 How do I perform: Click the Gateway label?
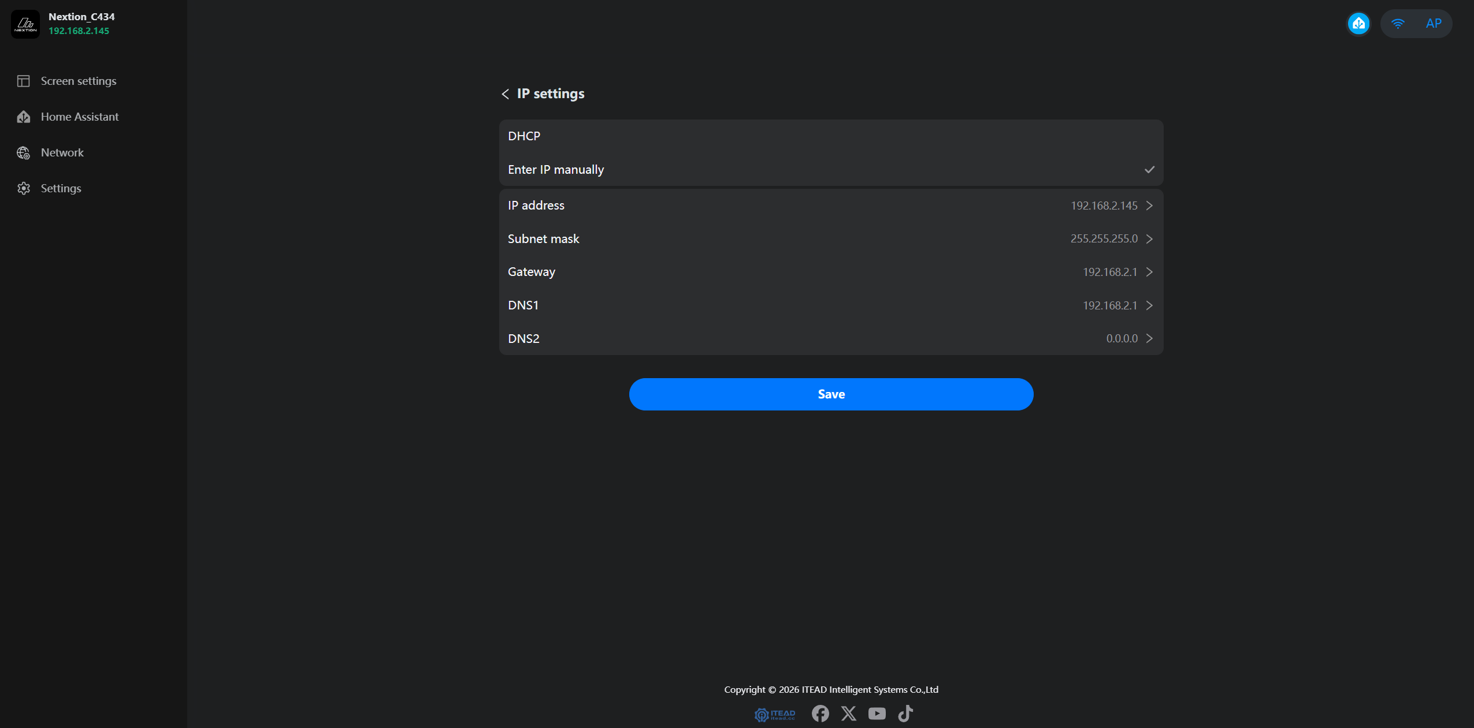point(532,272)
